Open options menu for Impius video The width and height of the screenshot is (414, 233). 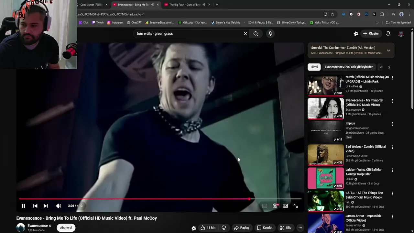point(393,124)
